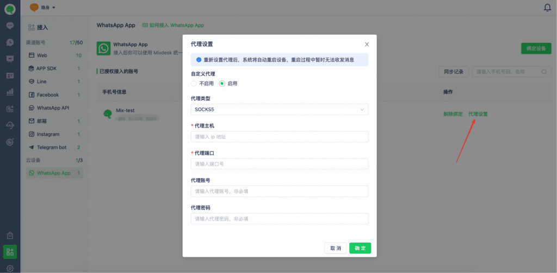Open settings gear in left sidebar
The image size is (557, 273).
pos(10,268)
